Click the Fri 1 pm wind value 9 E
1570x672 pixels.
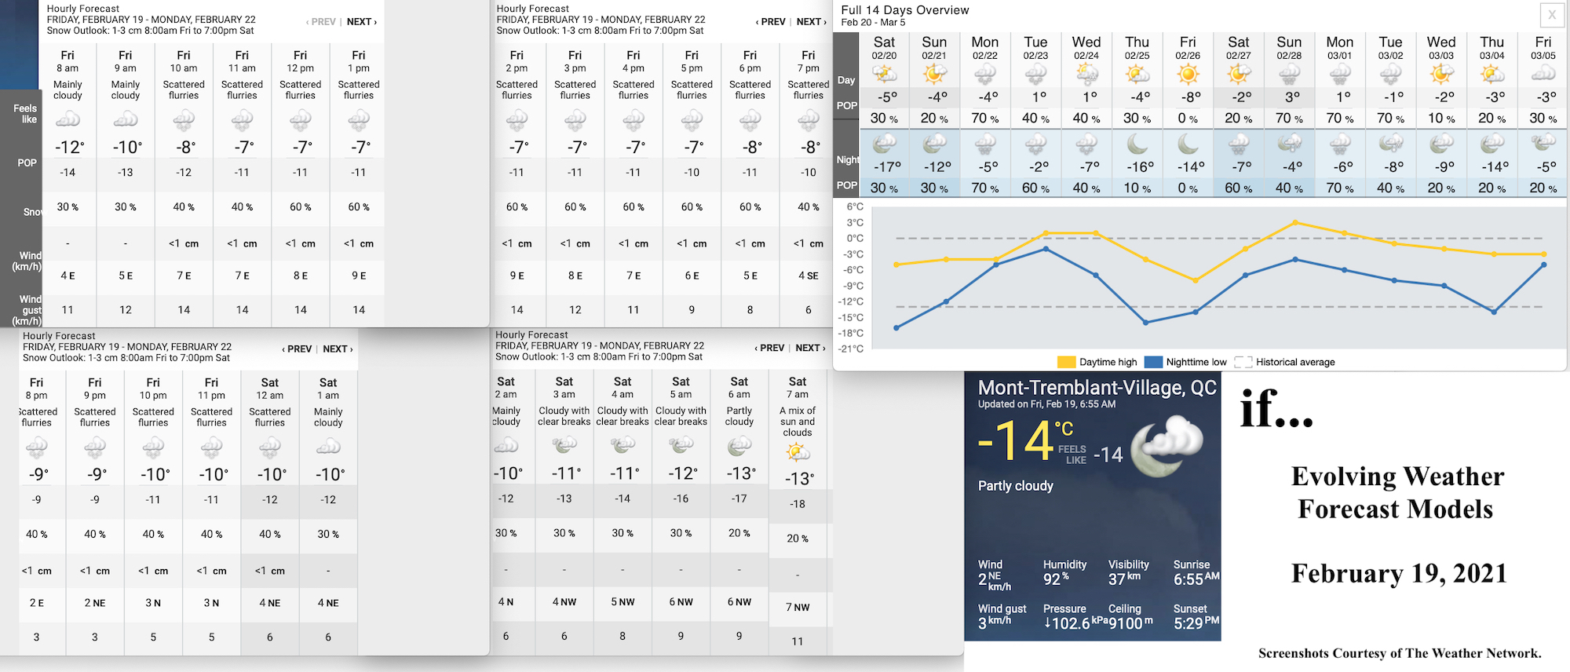click(359, 276)
